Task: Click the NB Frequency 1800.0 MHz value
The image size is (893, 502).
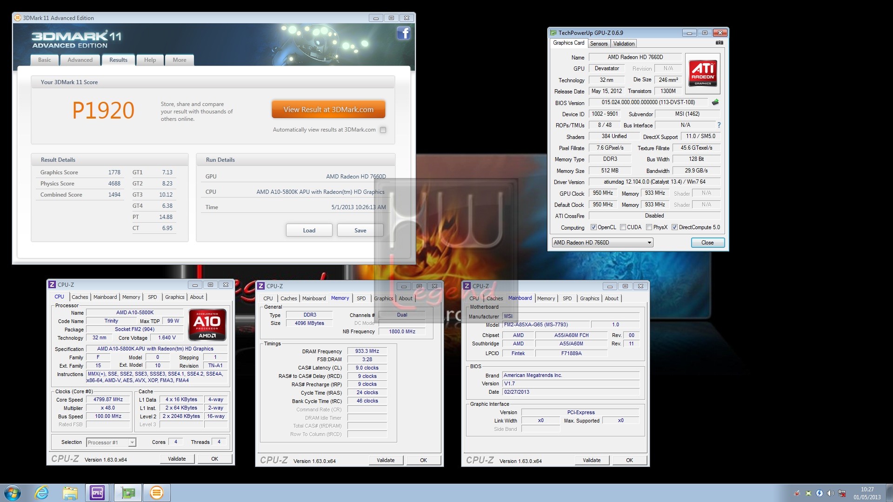Action: pos(402,332)
